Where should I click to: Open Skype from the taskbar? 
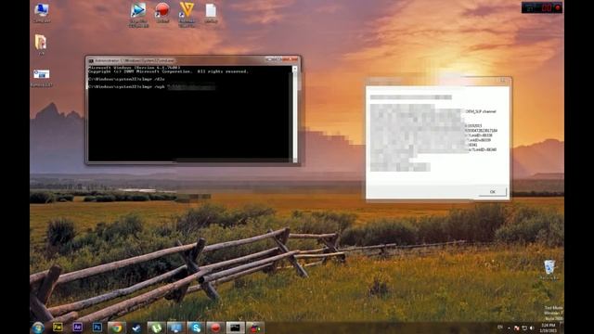[x=196, y=328]
